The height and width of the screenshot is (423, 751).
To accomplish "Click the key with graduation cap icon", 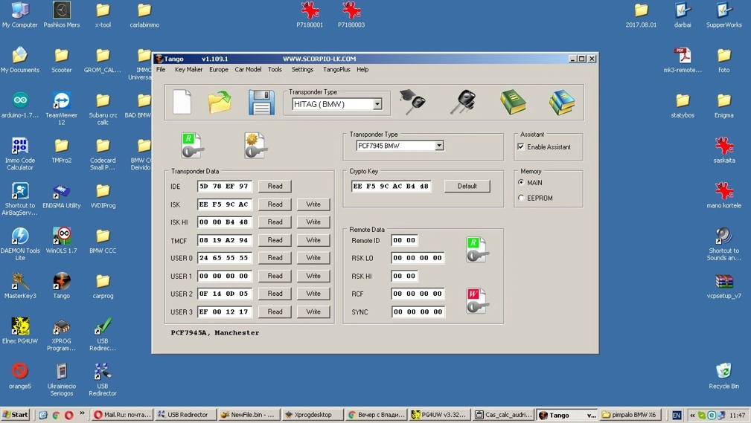I will [x=412, y=102].
